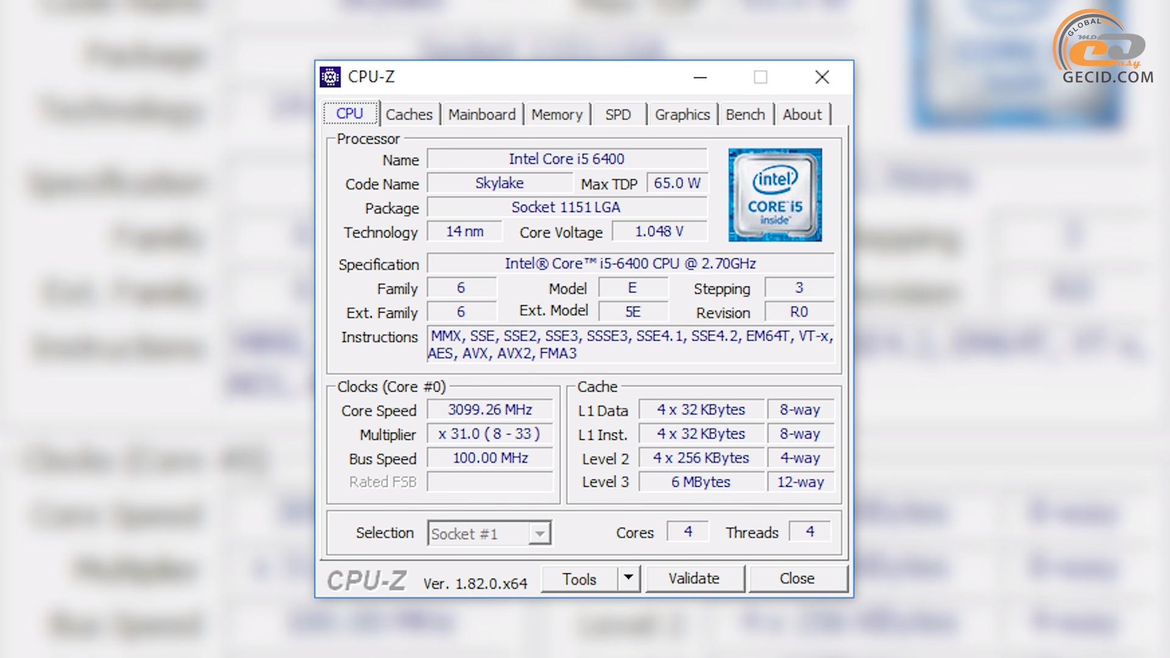Switch to the Caches tab
The image size is (1170, 658).
point(409,114)
